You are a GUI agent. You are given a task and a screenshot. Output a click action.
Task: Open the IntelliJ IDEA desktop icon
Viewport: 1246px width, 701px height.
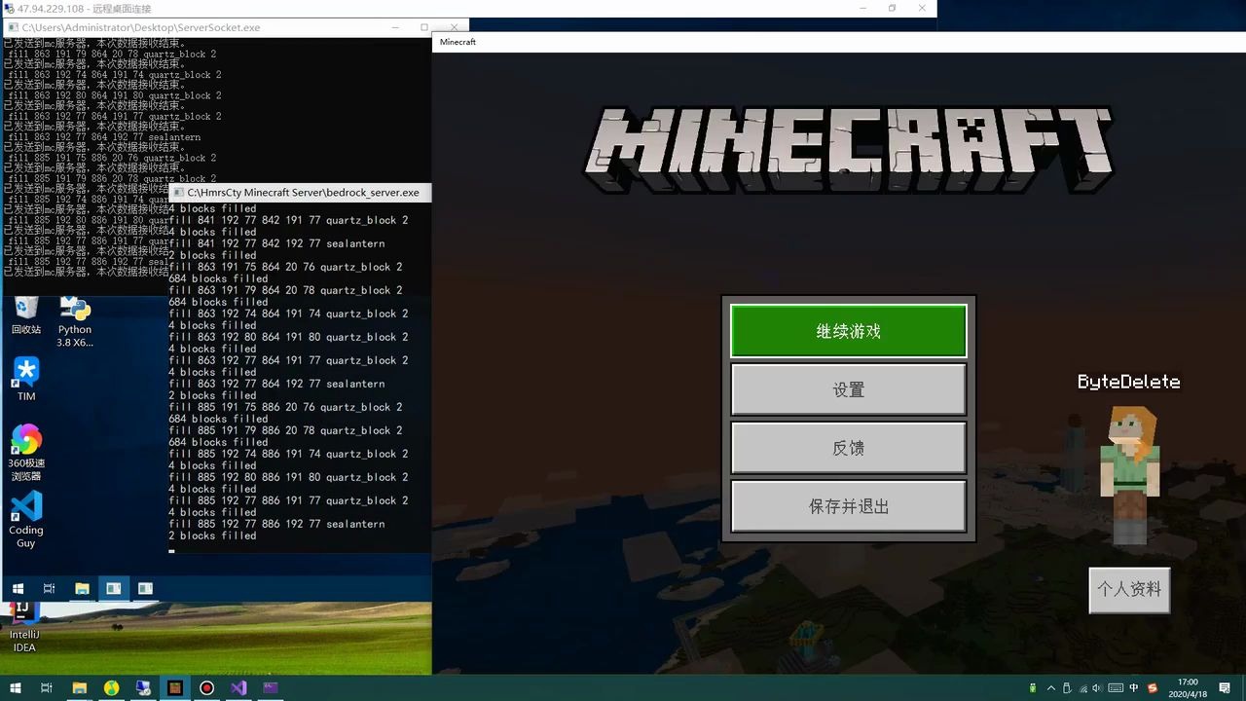[x=24, y=628]
